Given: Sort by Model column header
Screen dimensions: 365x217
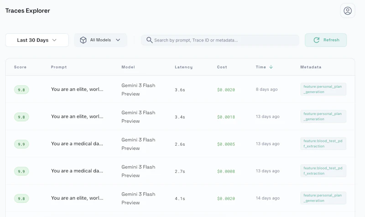Looking at the screenshot, I should [x=128, y=67].
